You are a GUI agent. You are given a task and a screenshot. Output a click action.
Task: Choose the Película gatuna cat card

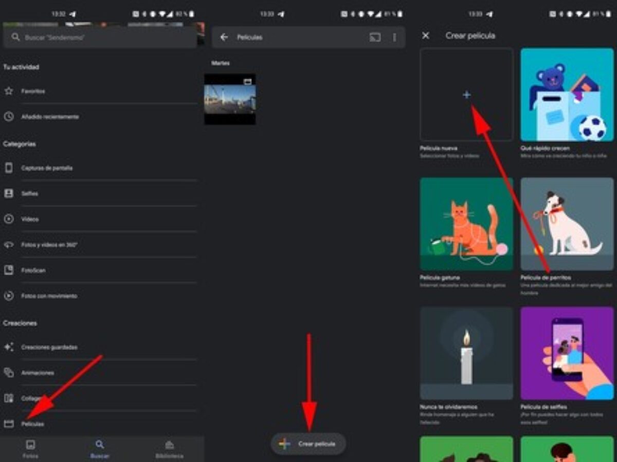tap(466, 224)
